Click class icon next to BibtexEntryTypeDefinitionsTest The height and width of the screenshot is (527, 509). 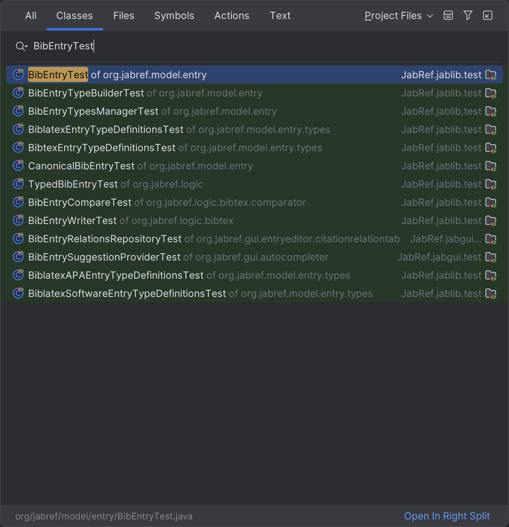tap(18, 147)
